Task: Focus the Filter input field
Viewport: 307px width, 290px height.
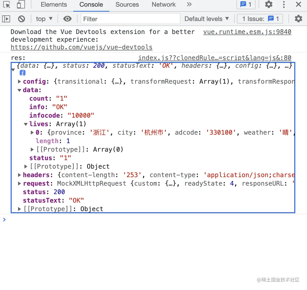Action: pos(130,19)
